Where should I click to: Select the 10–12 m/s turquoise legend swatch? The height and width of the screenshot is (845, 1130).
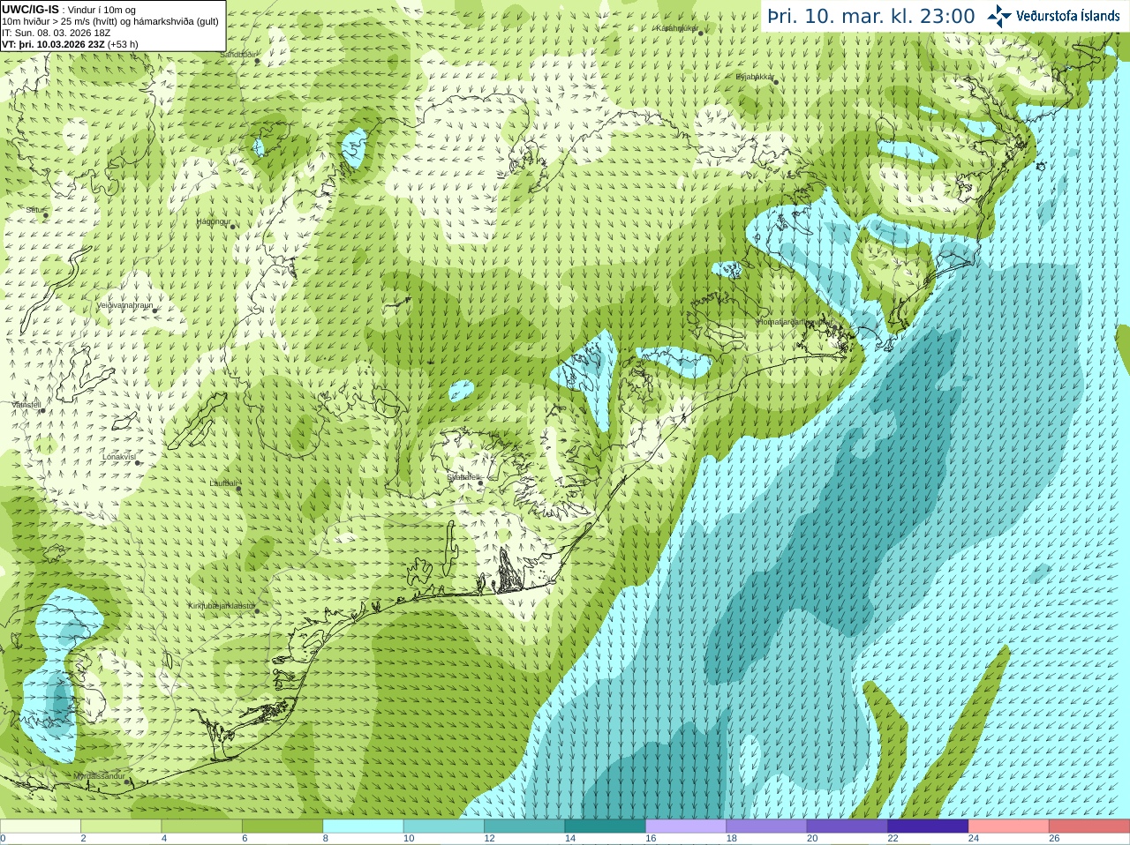point(444,826)
